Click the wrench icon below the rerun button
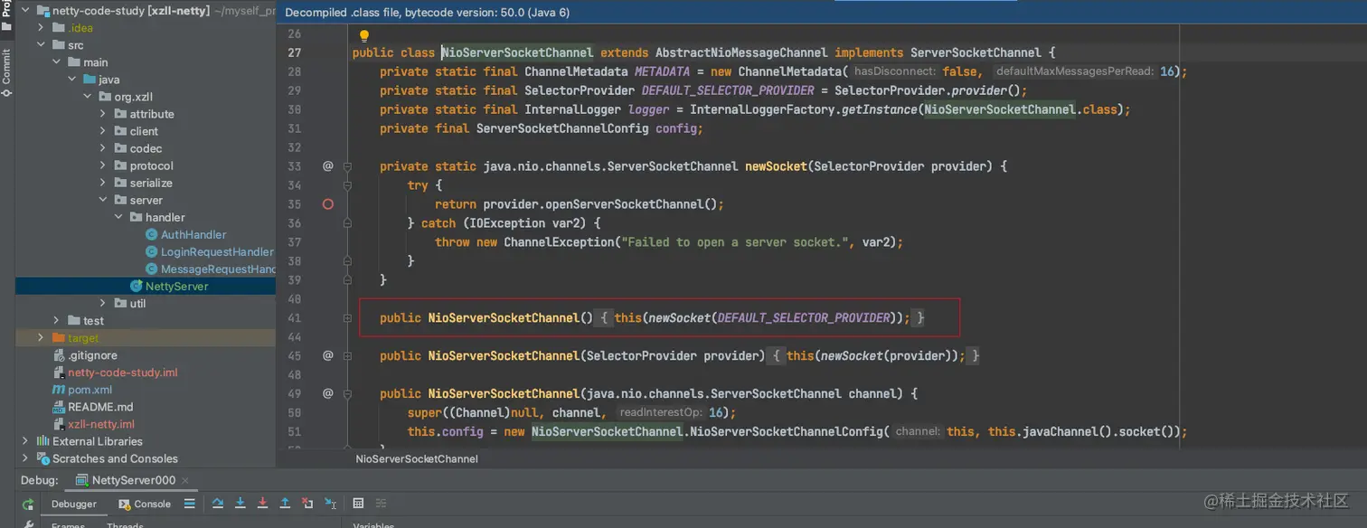This screenshot has height=528, width=1367. coord(29,523)
